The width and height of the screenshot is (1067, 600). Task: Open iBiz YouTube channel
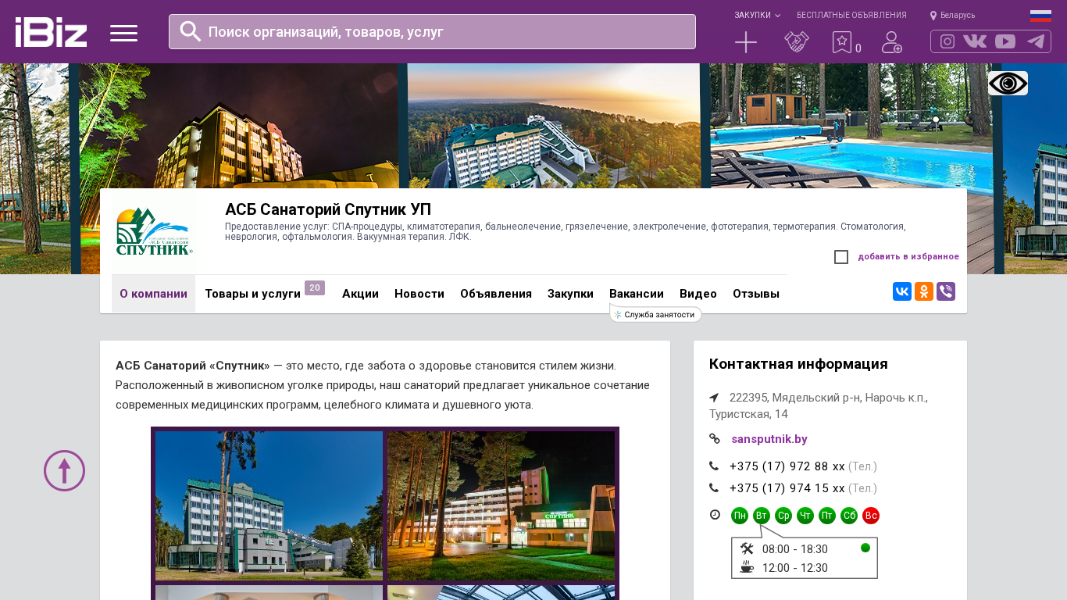point(1005,41)
